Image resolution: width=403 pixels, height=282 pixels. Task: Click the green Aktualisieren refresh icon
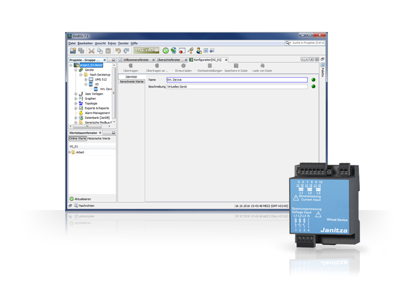(x=72, y=199)
